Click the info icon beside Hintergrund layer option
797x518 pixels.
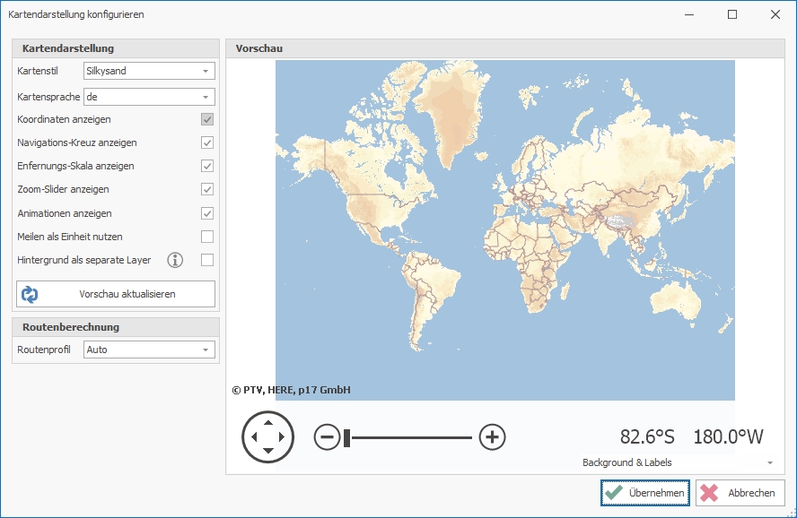176,261
